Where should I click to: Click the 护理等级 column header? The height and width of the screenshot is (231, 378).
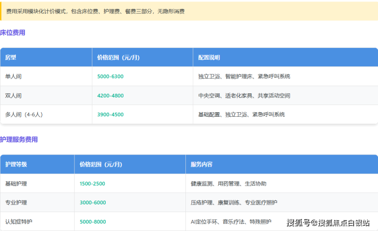click(x=16, y=165)
